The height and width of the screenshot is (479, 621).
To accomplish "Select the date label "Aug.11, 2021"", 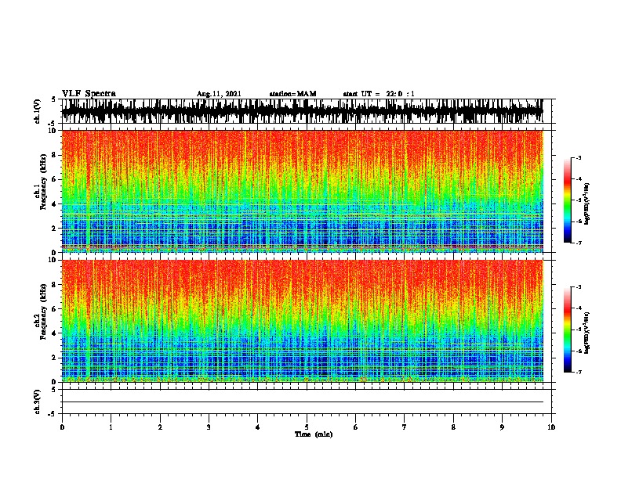I will (x=219, y=94).
